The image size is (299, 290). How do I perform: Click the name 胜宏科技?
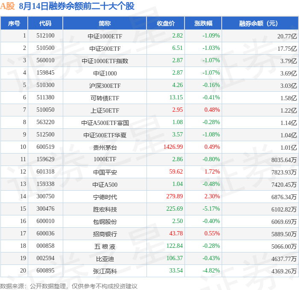point(105,209)
